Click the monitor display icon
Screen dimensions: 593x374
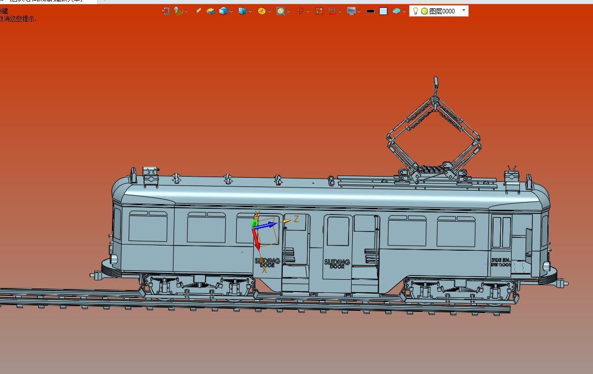351,11
